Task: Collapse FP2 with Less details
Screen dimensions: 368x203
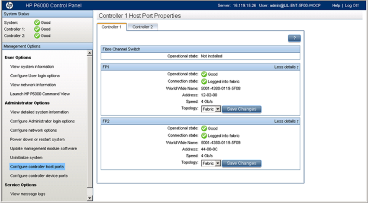Action: [x=286, y=121]
